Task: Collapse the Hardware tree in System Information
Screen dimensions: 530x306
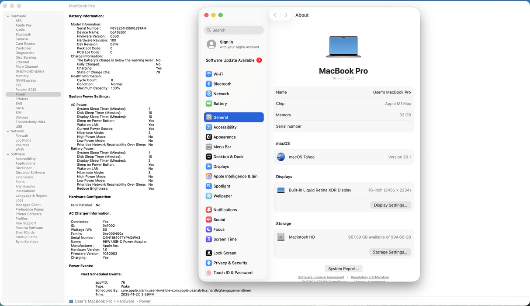Action: click(7, 16)
